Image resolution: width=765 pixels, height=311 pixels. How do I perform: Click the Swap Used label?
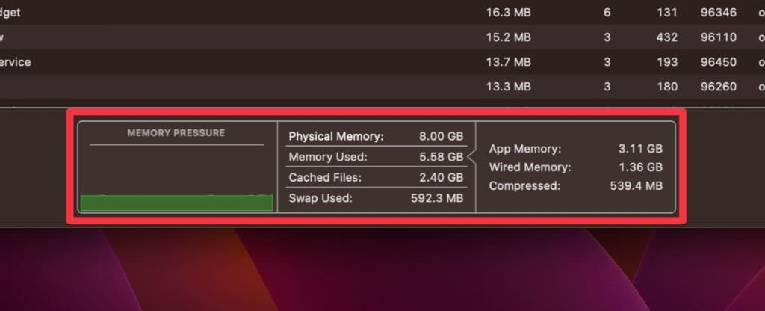pos(320,198)
